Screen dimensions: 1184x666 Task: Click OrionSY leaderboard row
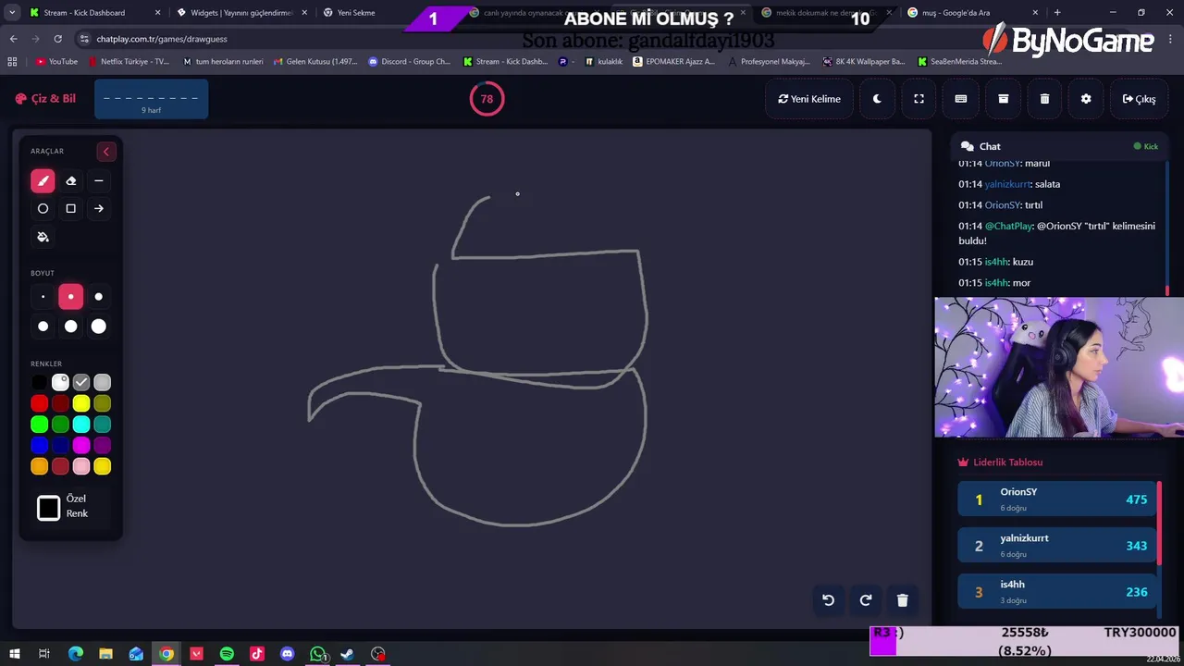[x=1054, y=499]
